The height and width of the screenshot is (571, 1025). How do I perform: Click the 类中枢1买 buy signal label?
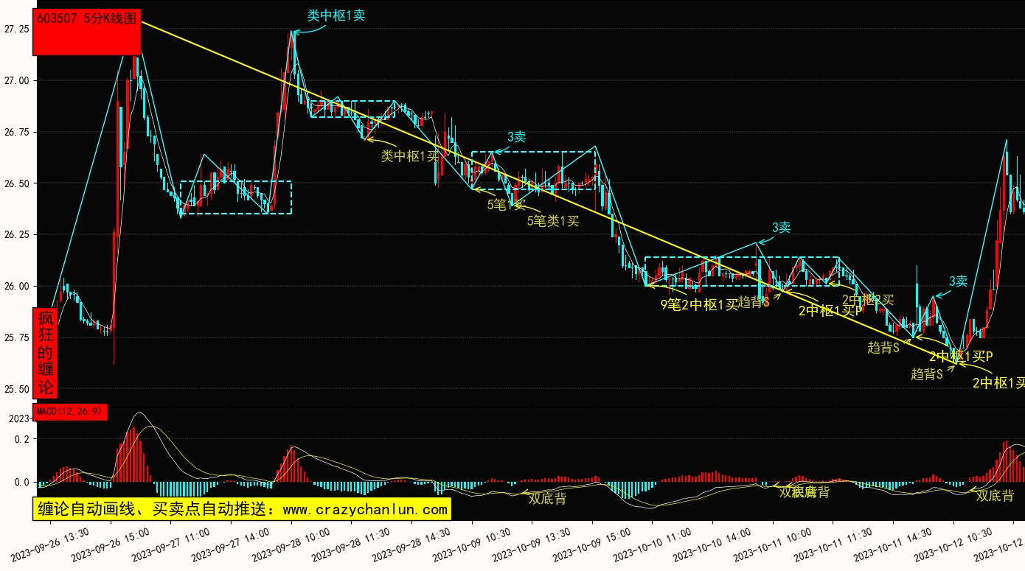409,155
